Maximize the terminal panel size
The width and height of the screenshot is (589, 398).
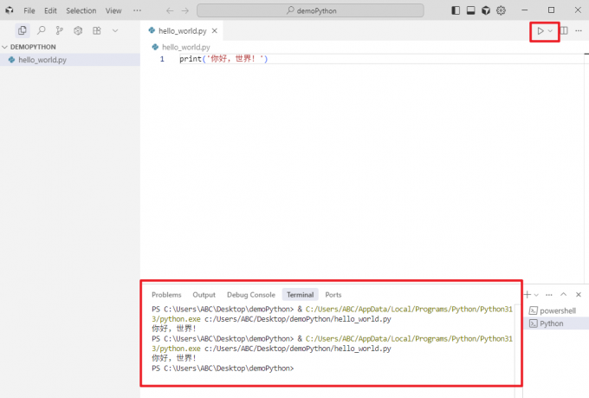click(x=564, y=295)
